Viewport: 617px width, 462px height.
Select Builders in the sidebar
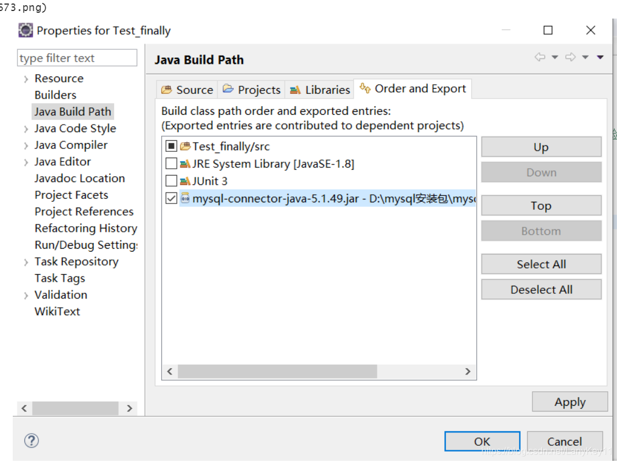click(x=56, y=94)
